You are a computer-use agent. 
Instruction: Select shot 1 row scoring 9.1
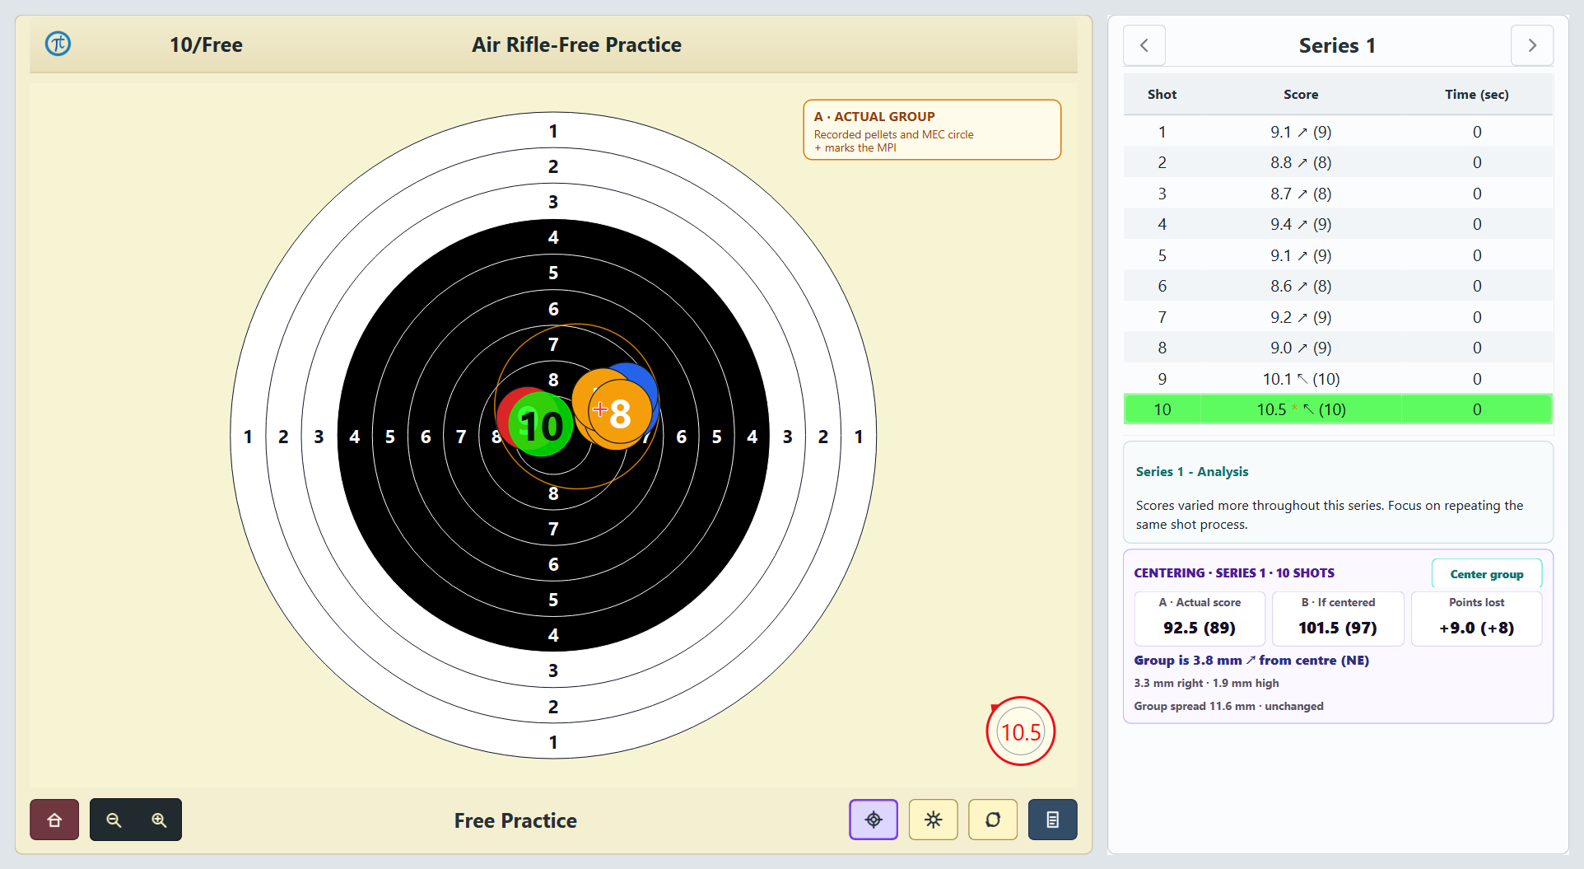[x=1338, y=132]
